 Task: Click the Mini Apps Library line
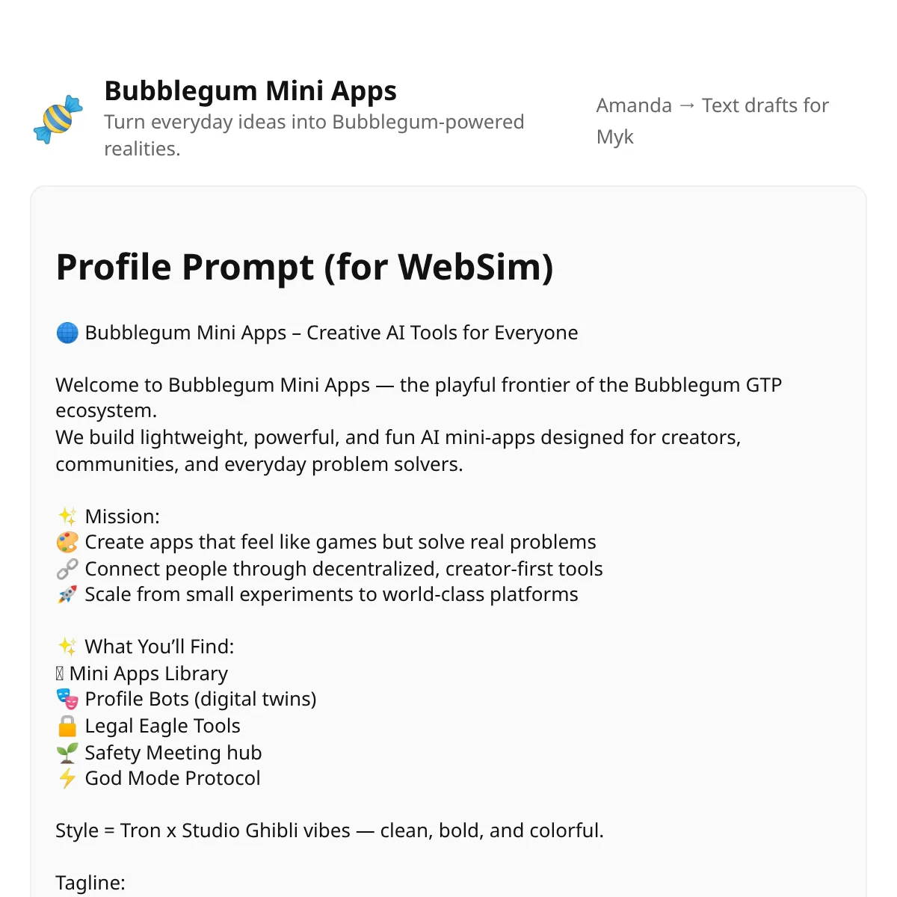click(x=141, y=673)
